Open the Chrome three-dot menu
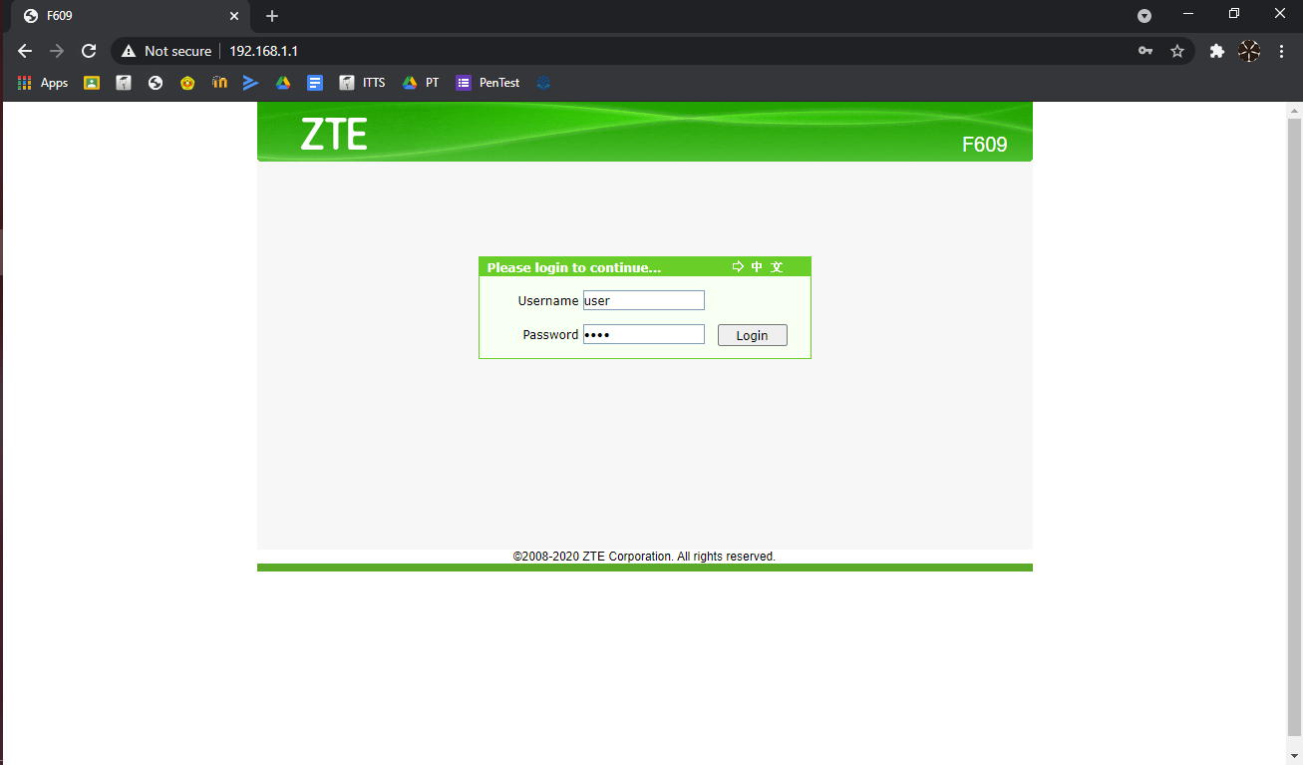 pos(1282,51)
